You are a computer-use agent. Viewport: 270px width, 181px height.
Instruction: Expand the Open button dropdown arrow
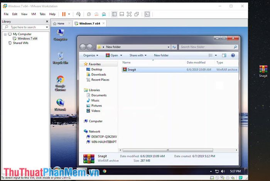coord(121,55)
